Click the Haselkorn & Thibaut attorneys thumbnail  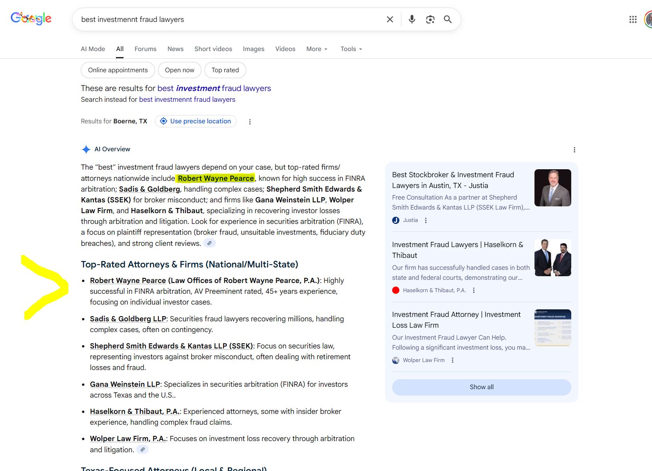tap(552, 258)
